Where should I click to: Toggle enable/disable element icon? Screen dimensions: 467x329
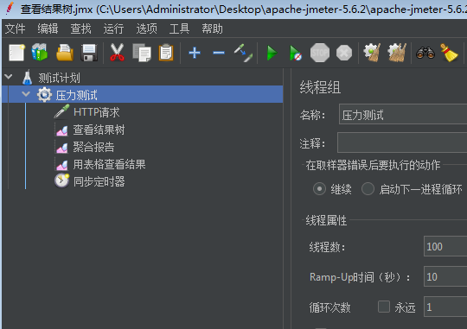tap(243, 53)
